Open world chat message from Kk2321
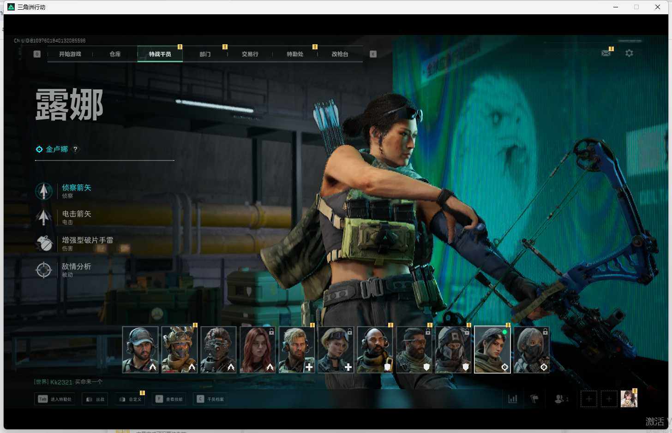The width and height of the screenshot is (672, 433). pyautogui.click(x=68, y=382)
